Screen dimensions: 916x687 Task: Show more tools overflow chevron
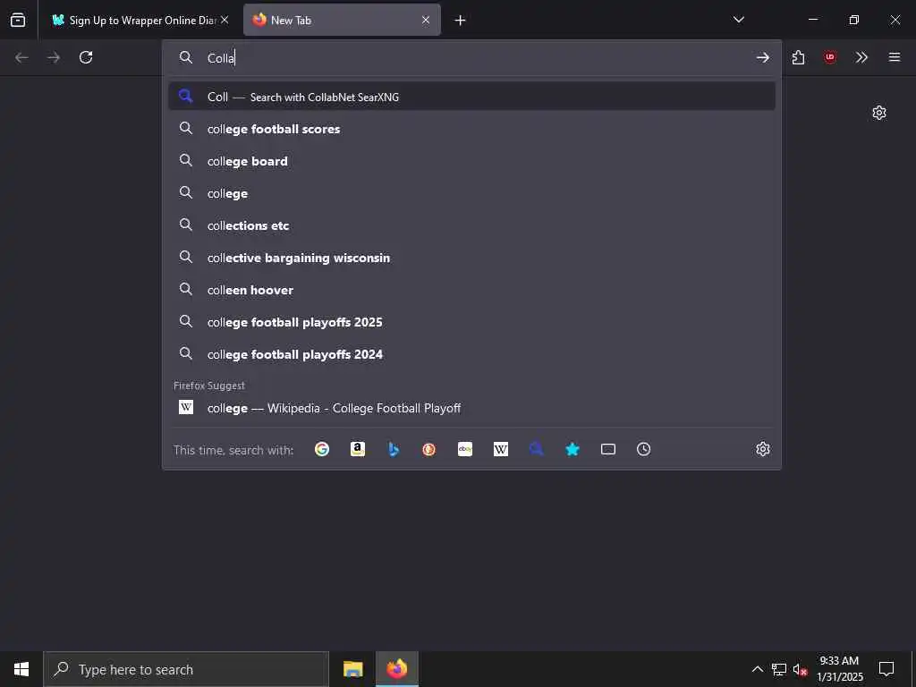click(861, 57)
